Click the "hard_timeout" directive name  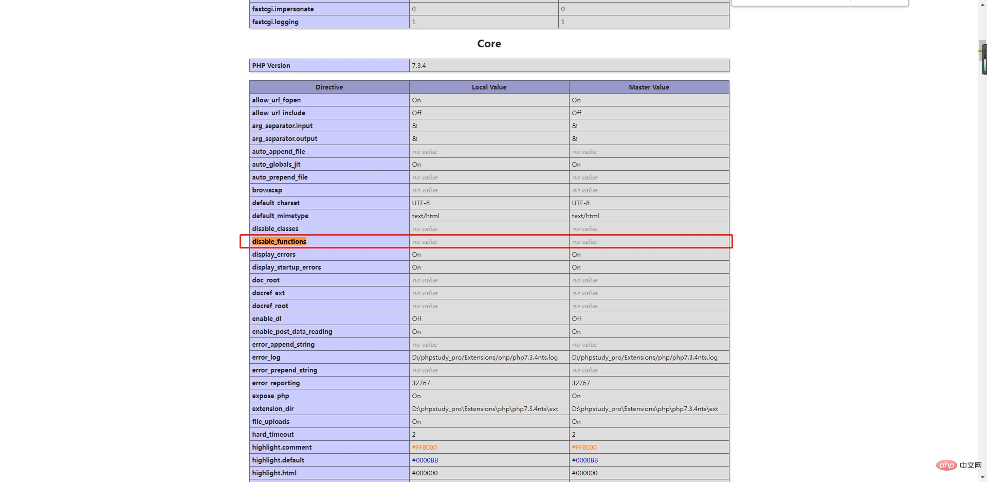(273, 435)
